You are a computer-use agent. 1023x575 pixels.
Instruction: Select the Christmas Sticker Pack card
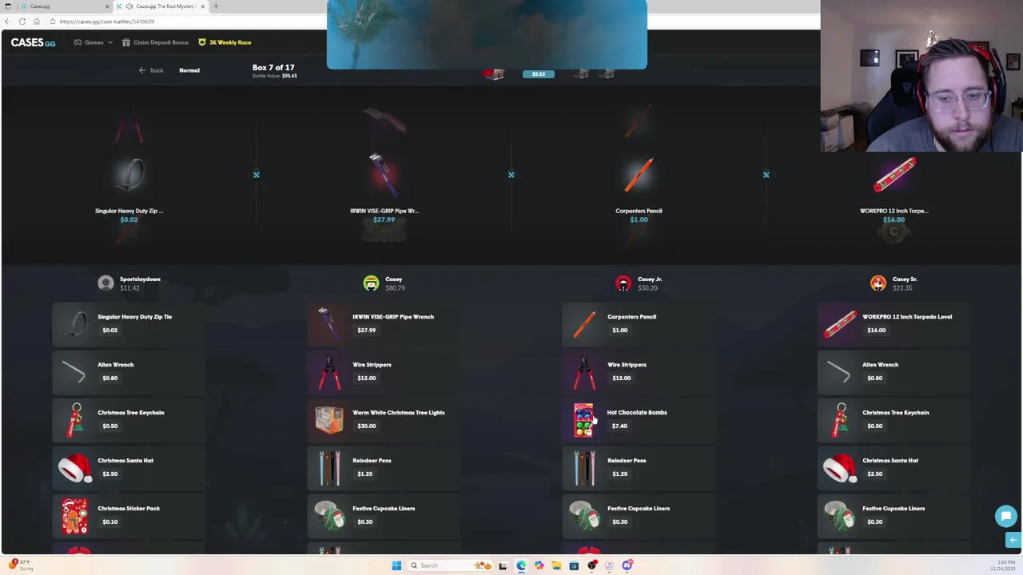click(129, 515)
